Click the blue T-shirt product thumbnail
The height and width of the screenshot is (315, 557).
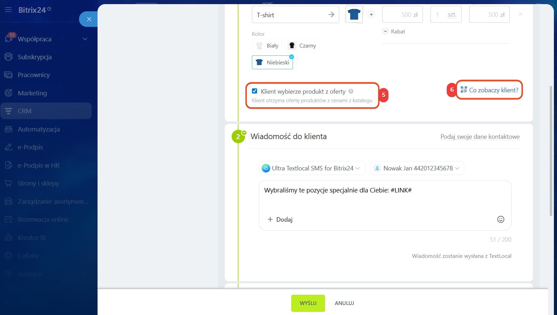point(354,14)
